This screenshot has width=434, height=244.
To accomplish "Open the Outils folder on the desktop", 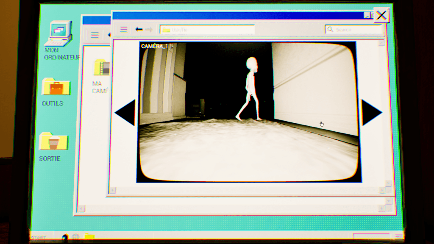I will (x=56, y=88).
